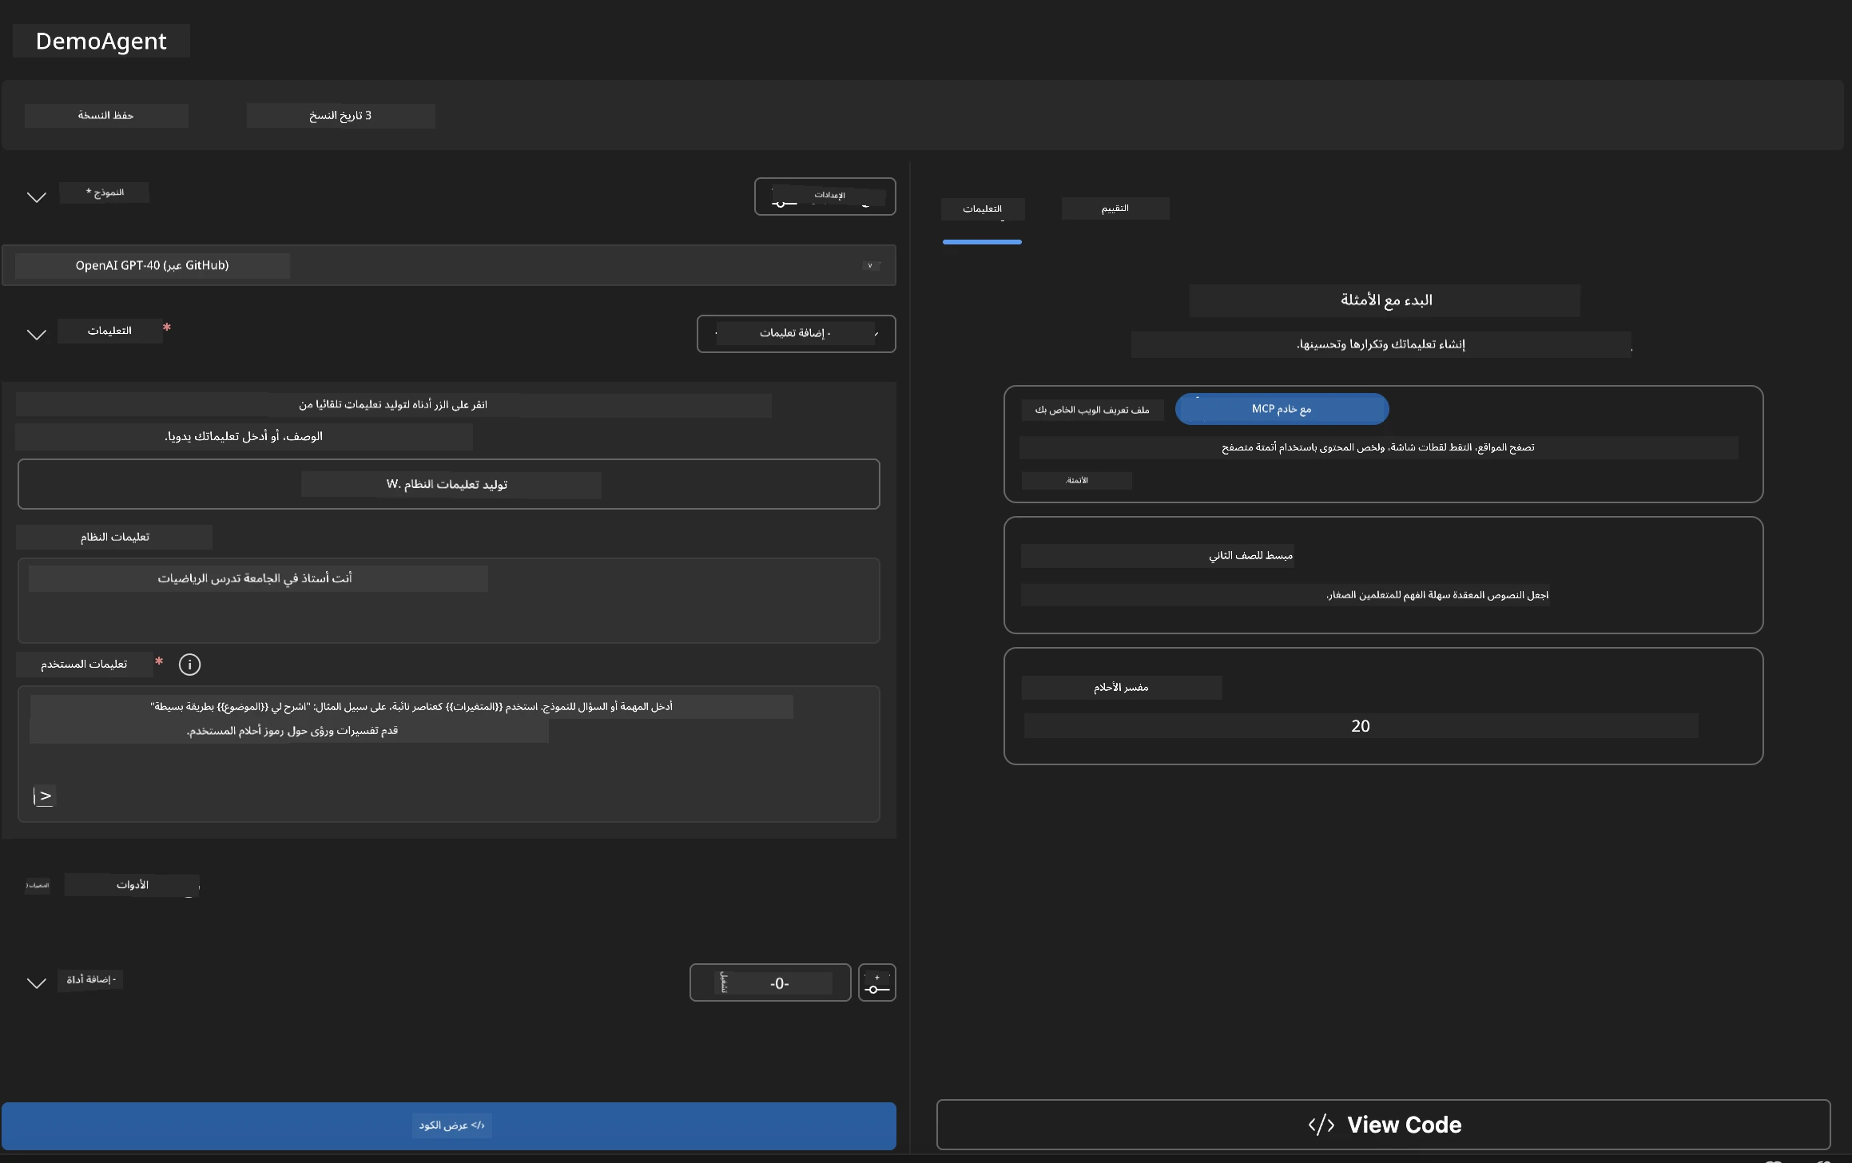The width and height of the screenshot is (1852, 1163).
Task: Collapse the التعليمات section chevron
Action: pos(37,334)
